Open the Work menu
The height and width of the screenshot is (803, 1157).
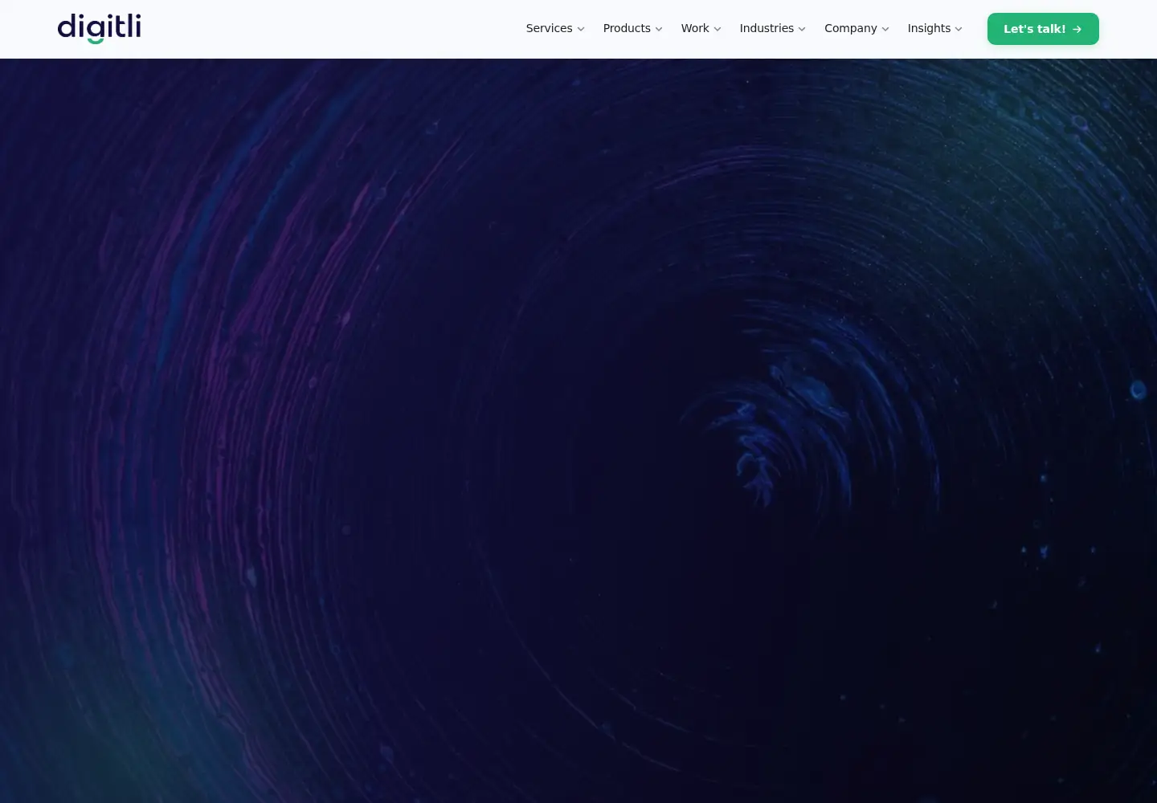[x=701, y=28]
